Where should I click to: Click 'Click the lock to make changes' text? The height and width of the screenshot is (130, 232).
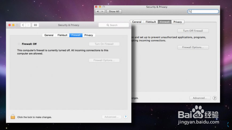pos(34,117)
